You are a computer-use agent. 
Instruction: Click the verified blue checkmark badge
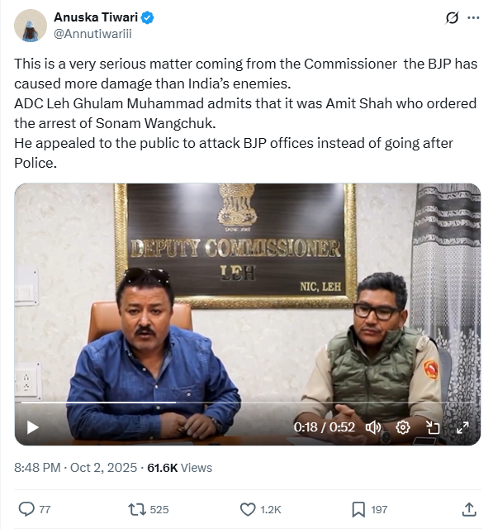click(x=147, y=17)
